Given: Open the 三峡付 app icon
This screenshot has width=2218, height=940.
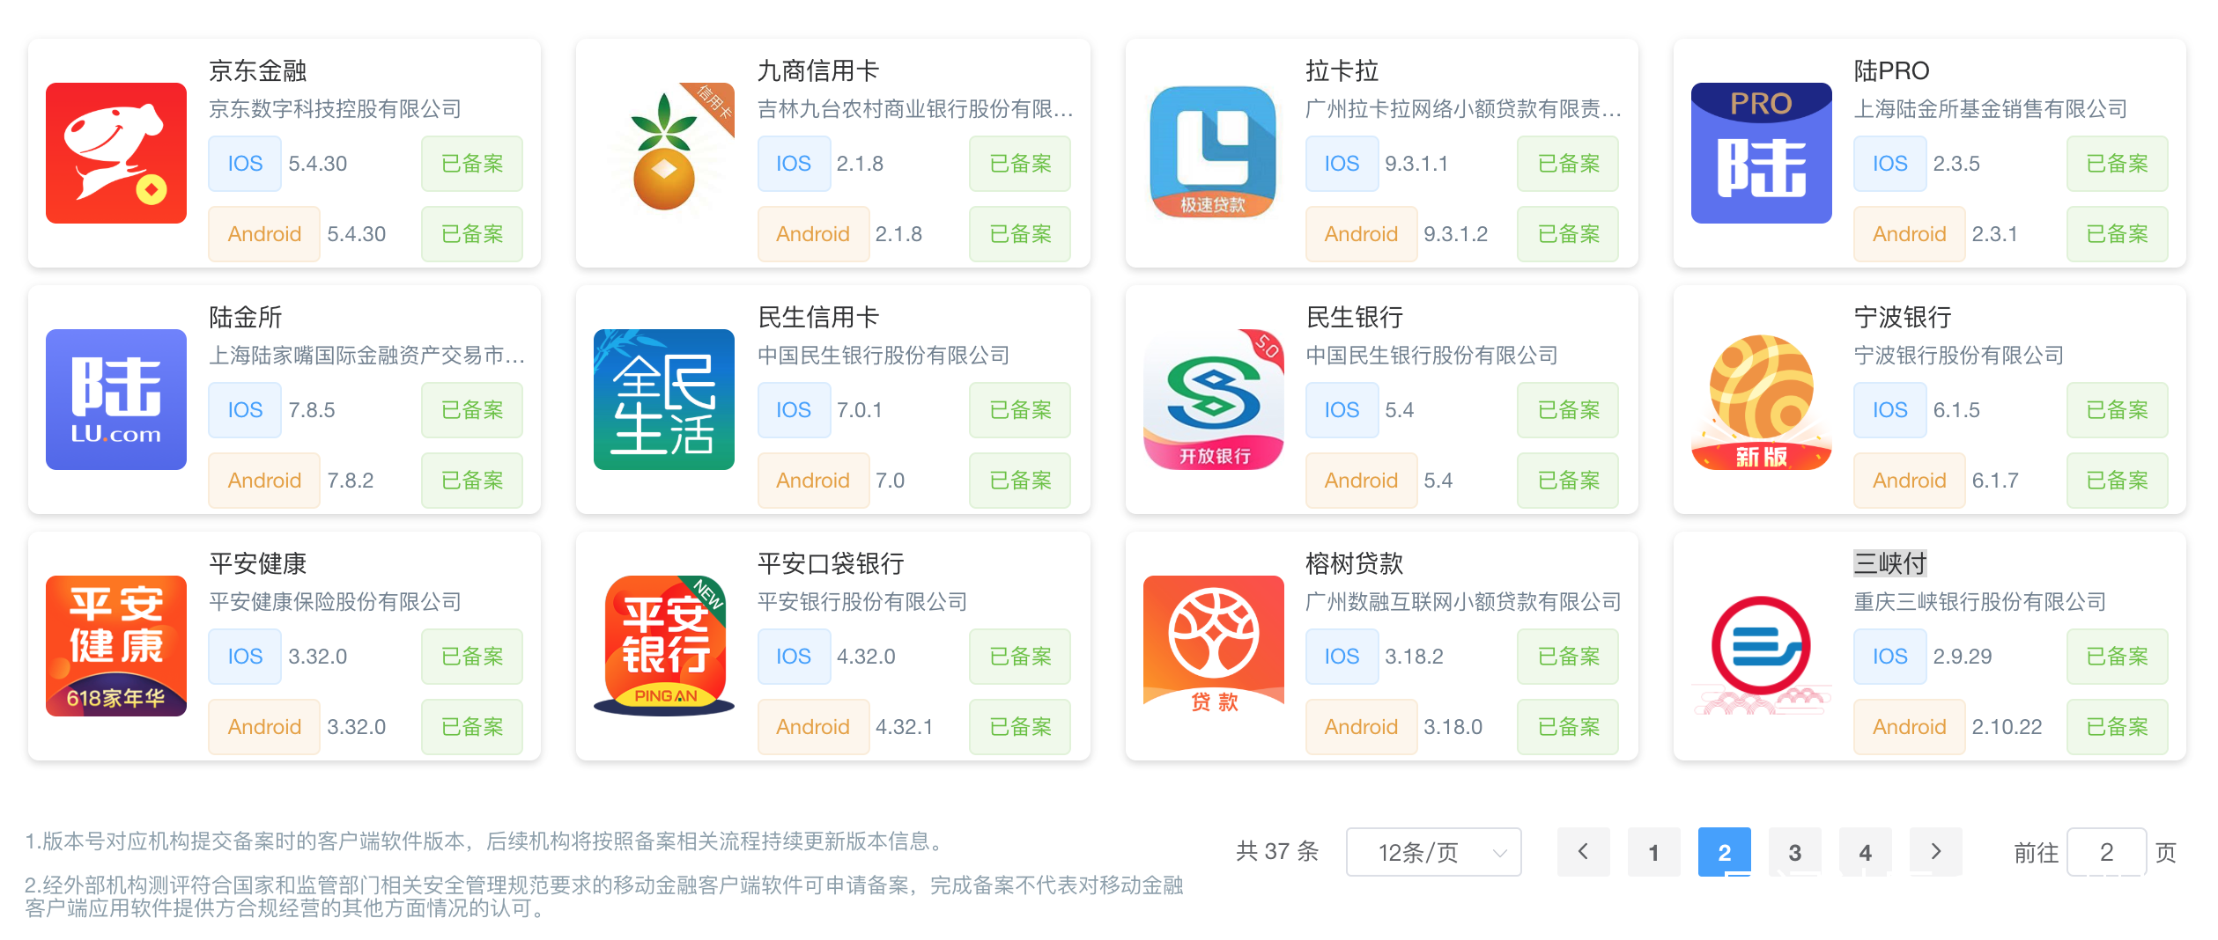Looking at the screenshot, I should pos(1762,646).
